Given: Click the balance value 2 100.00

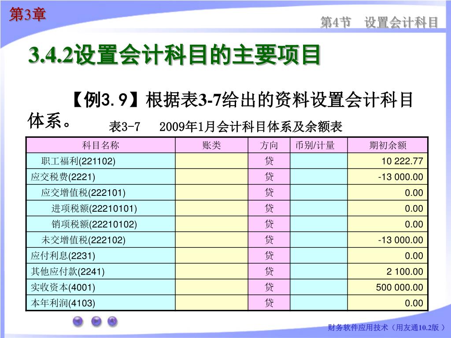Looking at the screenshot, I should pos(405,272).
